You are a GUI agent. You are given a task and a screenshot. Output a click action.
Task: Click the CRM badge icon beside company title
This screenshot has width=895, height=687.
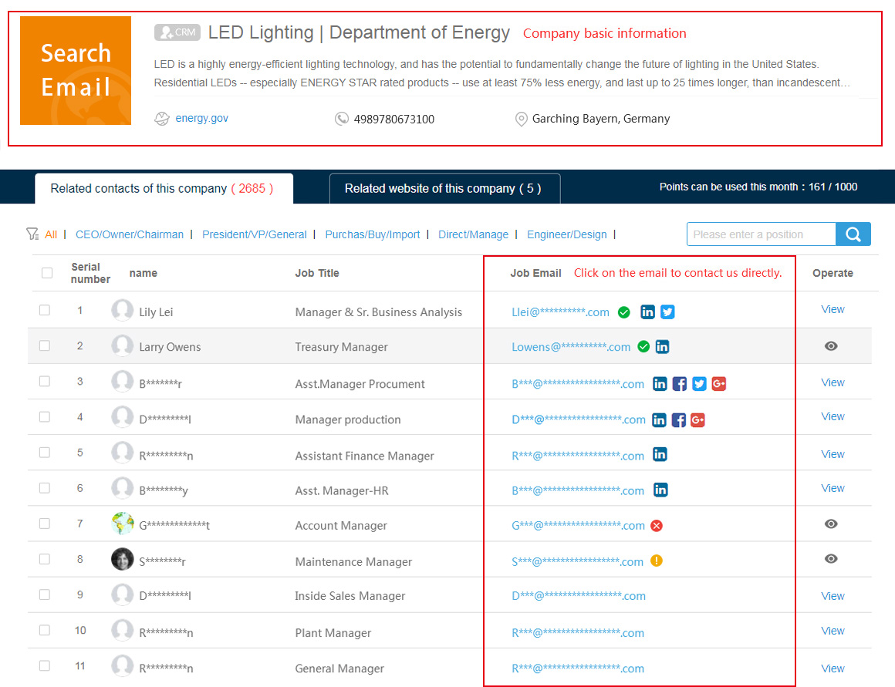coord(177,32)
